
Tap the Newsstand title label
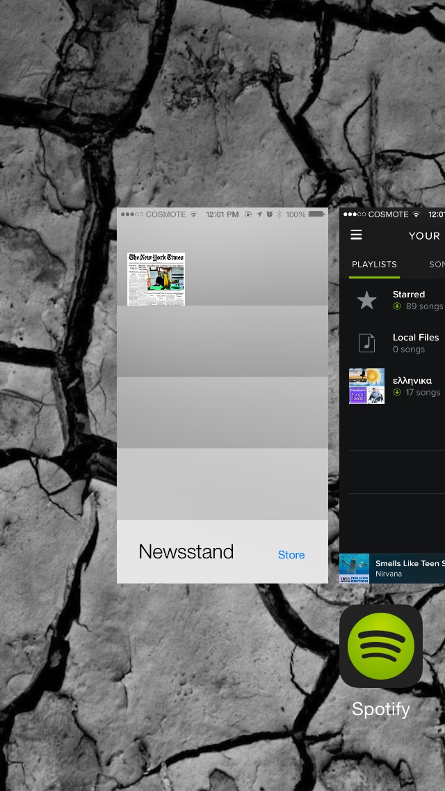click(x=186, y=551)
